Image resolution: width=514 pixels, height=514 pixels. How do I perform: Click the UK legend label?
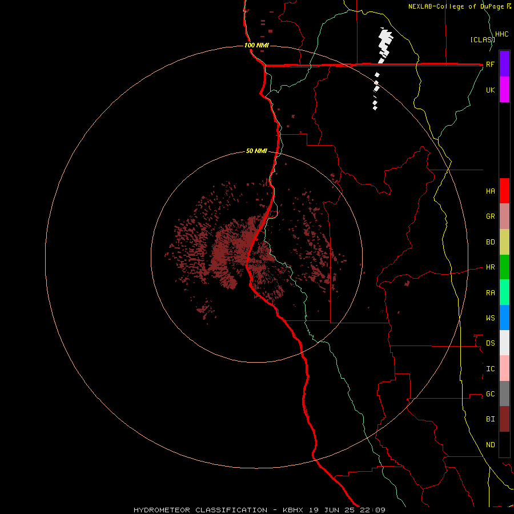(490, 90)
